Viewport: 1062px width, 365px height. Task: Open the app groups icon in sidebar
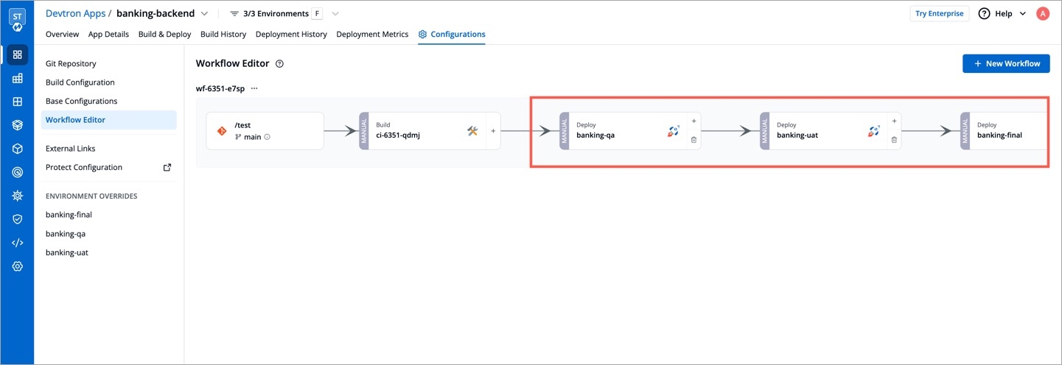[x=18, y=78]
